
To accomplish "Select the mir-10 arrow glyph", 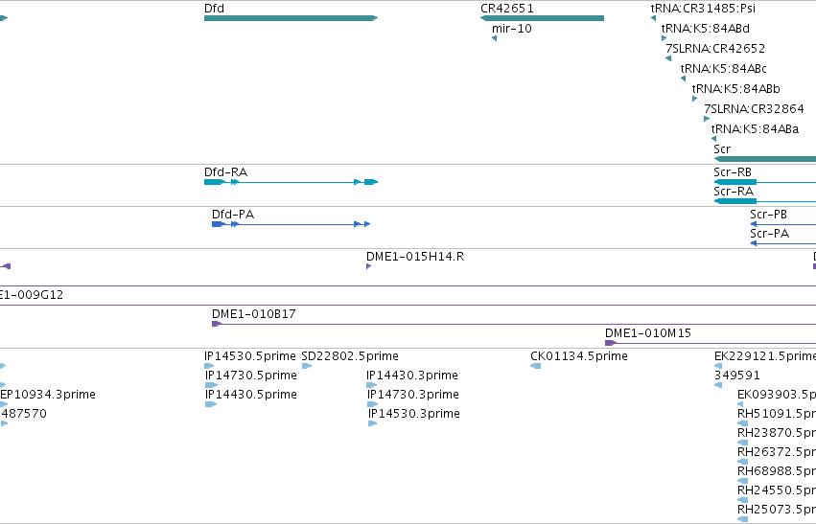I will tap(495, 38).
